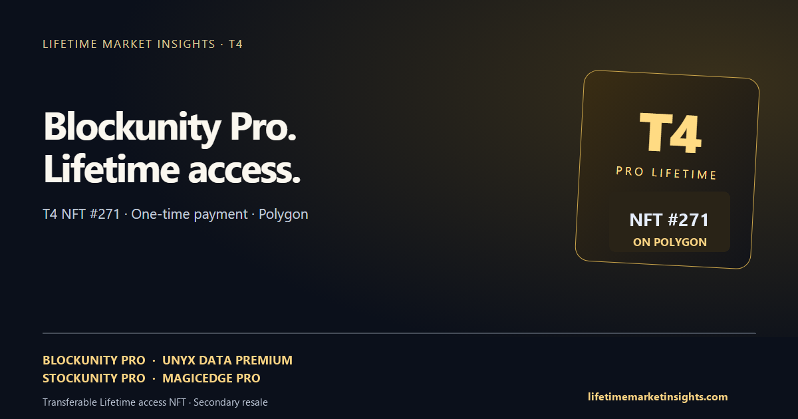This screenshot has width=798, height=419.
Task: Click the PRO LIFETIME caption on badge
Action: pyautogui.click(x=666, y=173)
